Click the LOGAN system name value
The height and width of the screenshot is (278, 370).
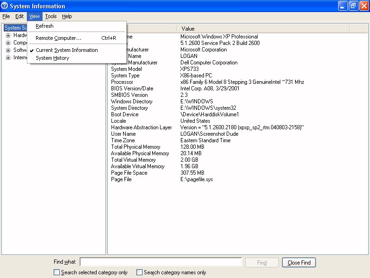[x=189, y=56]
